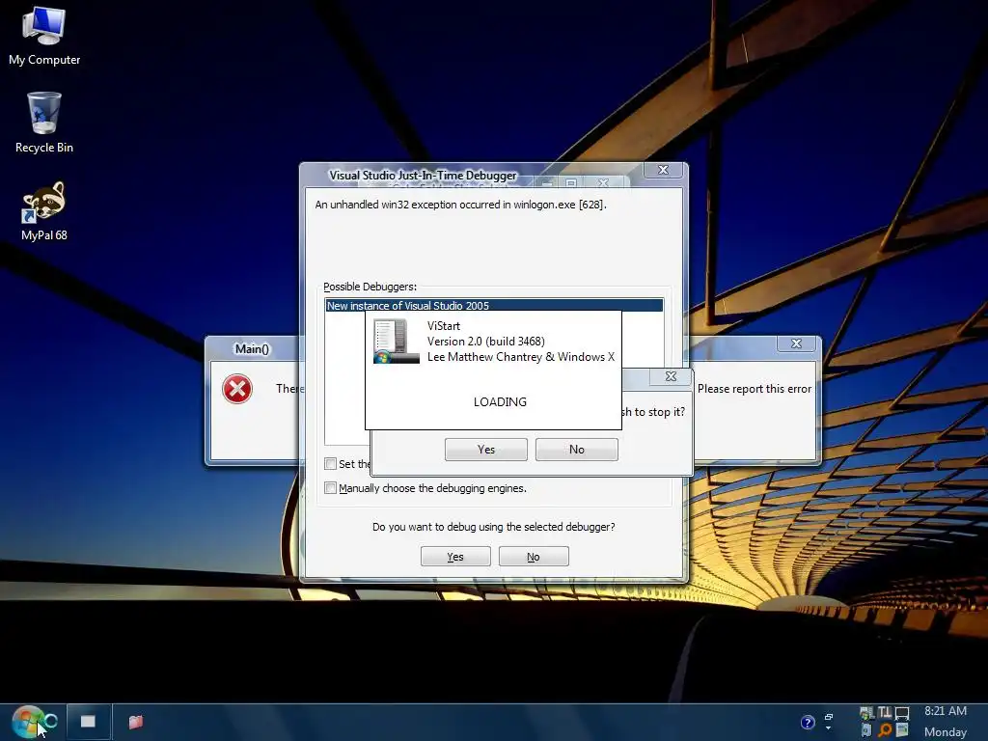988x741 pixels.
Task: Click the TL tray icon
Action: (885, 712)
